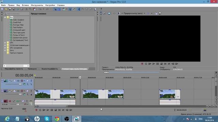Stop playback from timeline transport bar

click(56, 110)
